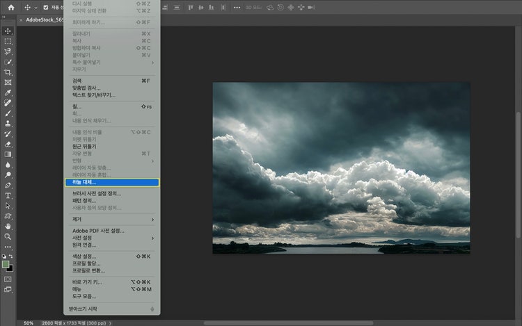This screenshot has width=522, height=326.
Task: Select the Zoom magnifier tool
Action: click(8, 236)
